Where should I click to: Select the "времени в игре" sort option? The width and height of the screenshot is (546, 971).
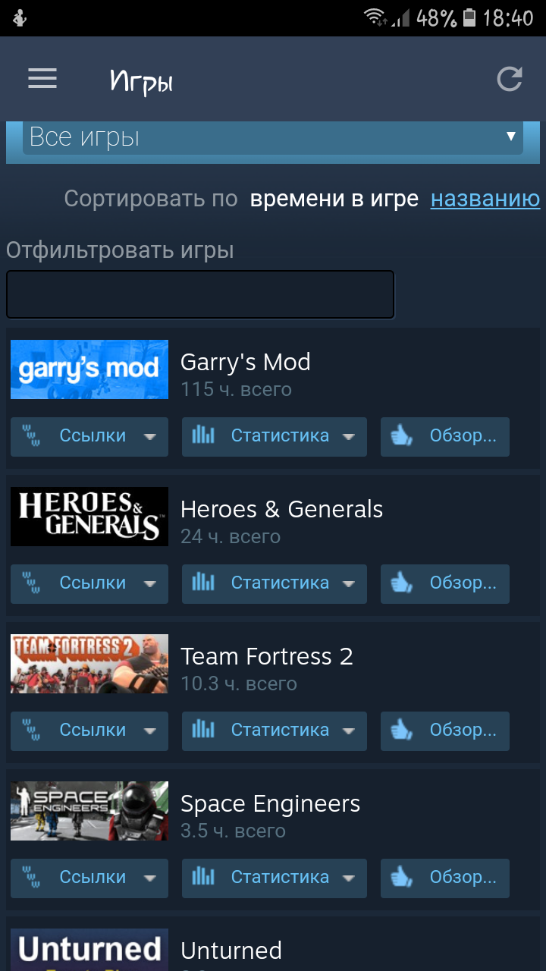point(334,199)
